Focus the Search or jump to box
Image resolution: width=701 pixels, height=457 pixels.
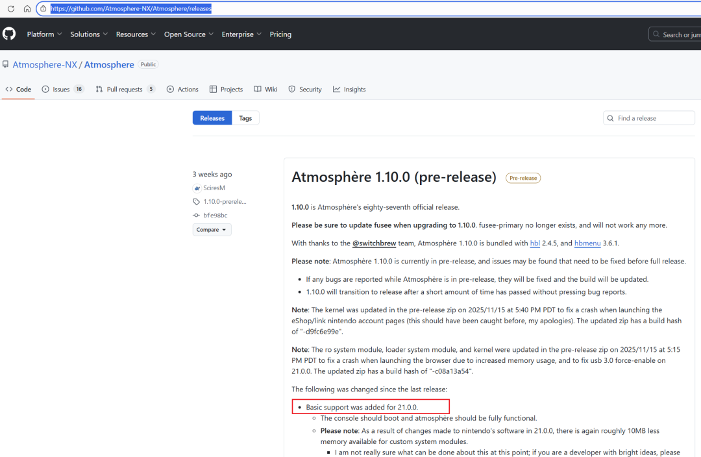(674, 34)
